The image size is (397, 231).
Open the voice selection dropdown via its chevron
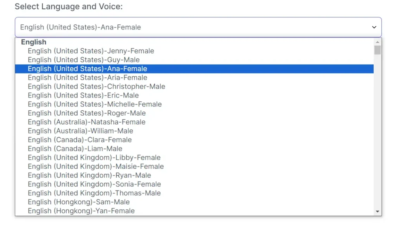374,27
